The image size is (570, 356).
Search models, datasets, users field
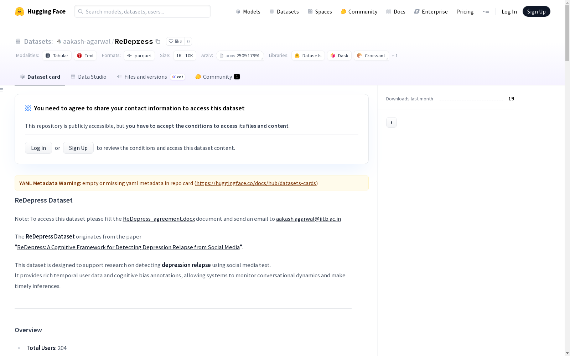coord(142,11)
